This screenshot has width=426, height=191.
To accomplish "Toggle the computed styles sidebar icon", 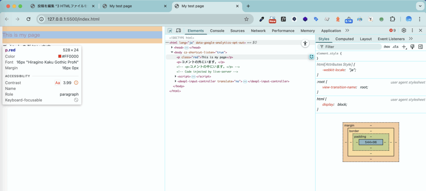I will pos(420,47).
